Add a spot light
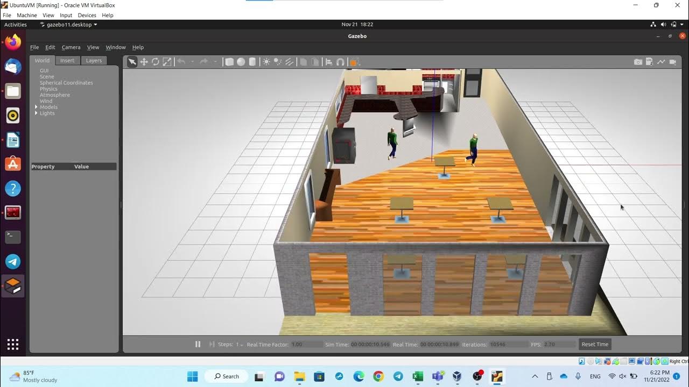The image size is (689, 387). click(x=278, y=62)
